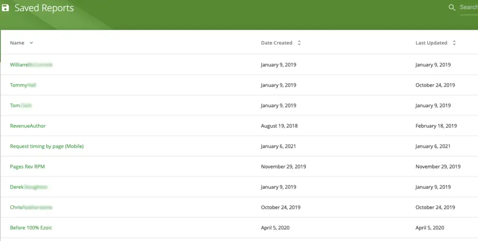Click Derek row's January 9, 2019 updated date
Screen dimensions: 478x241
point(433,187)
